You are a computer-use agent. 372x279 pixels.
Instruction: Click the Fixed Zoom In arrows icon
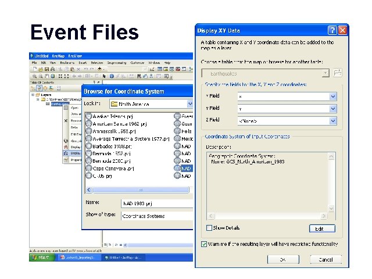[60, 76]
